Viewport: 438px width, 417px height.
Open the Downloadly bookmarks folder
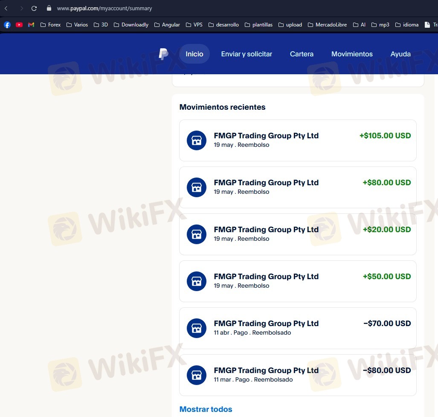[x=131, y=25]
